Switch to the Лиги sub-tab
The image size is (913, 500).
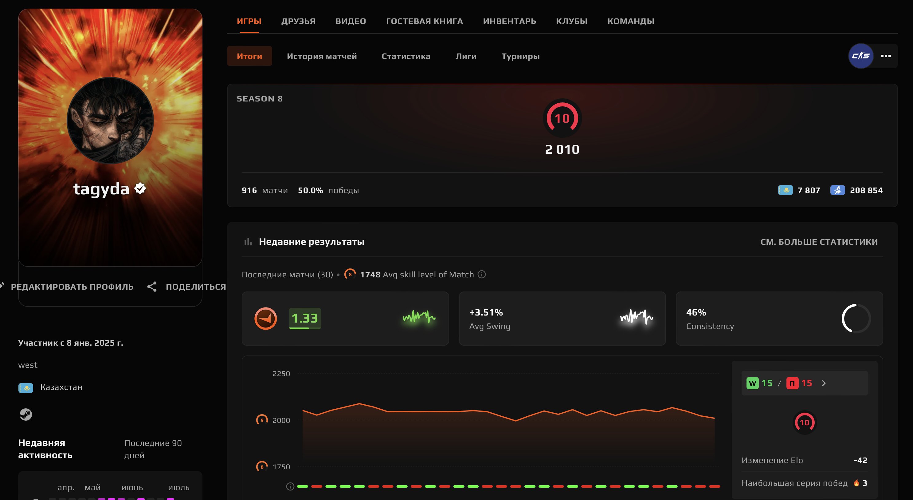tap(466, 56)
